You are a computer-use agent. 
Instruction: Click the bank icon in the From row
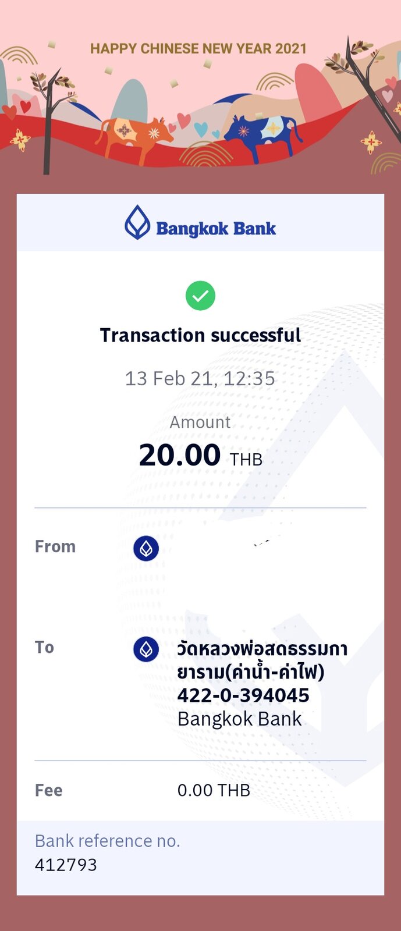pyautogui.click(x=146, y=548)
